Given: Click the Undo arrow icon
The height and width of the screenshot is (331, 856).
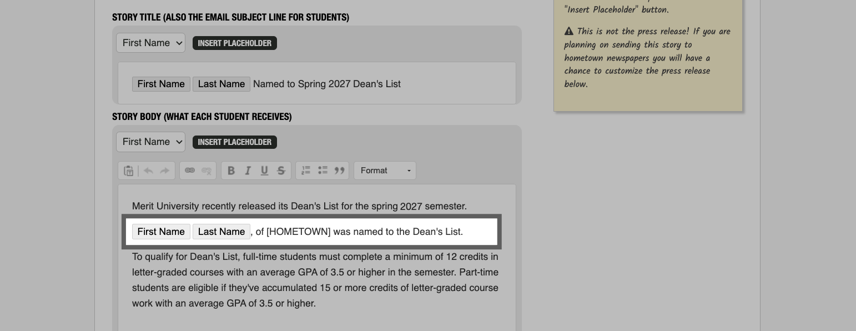Looking at the screenshot, I should pos(148,170).
